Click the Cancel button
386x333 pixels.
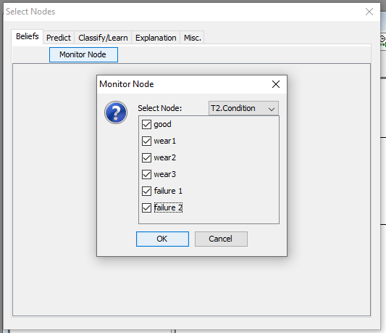click(221, 239)
